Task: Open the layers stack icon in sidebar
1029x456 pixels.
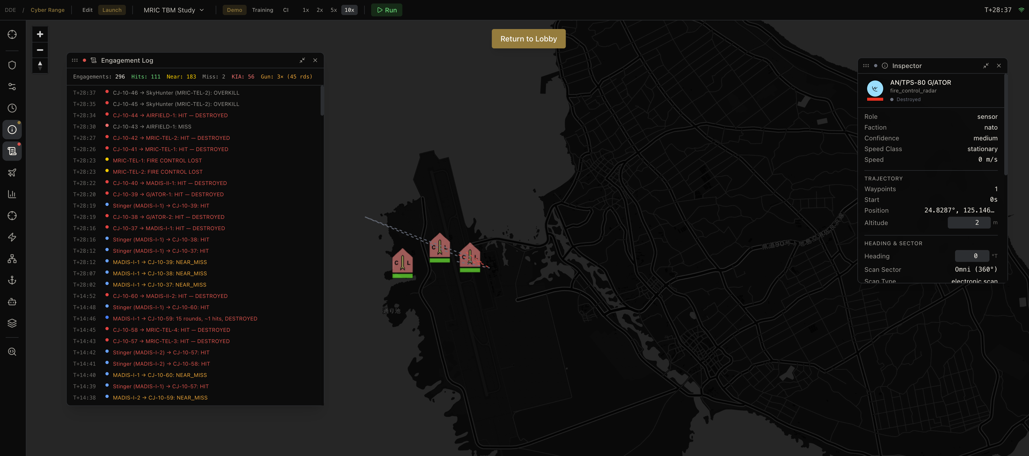Action: point(12,323)
